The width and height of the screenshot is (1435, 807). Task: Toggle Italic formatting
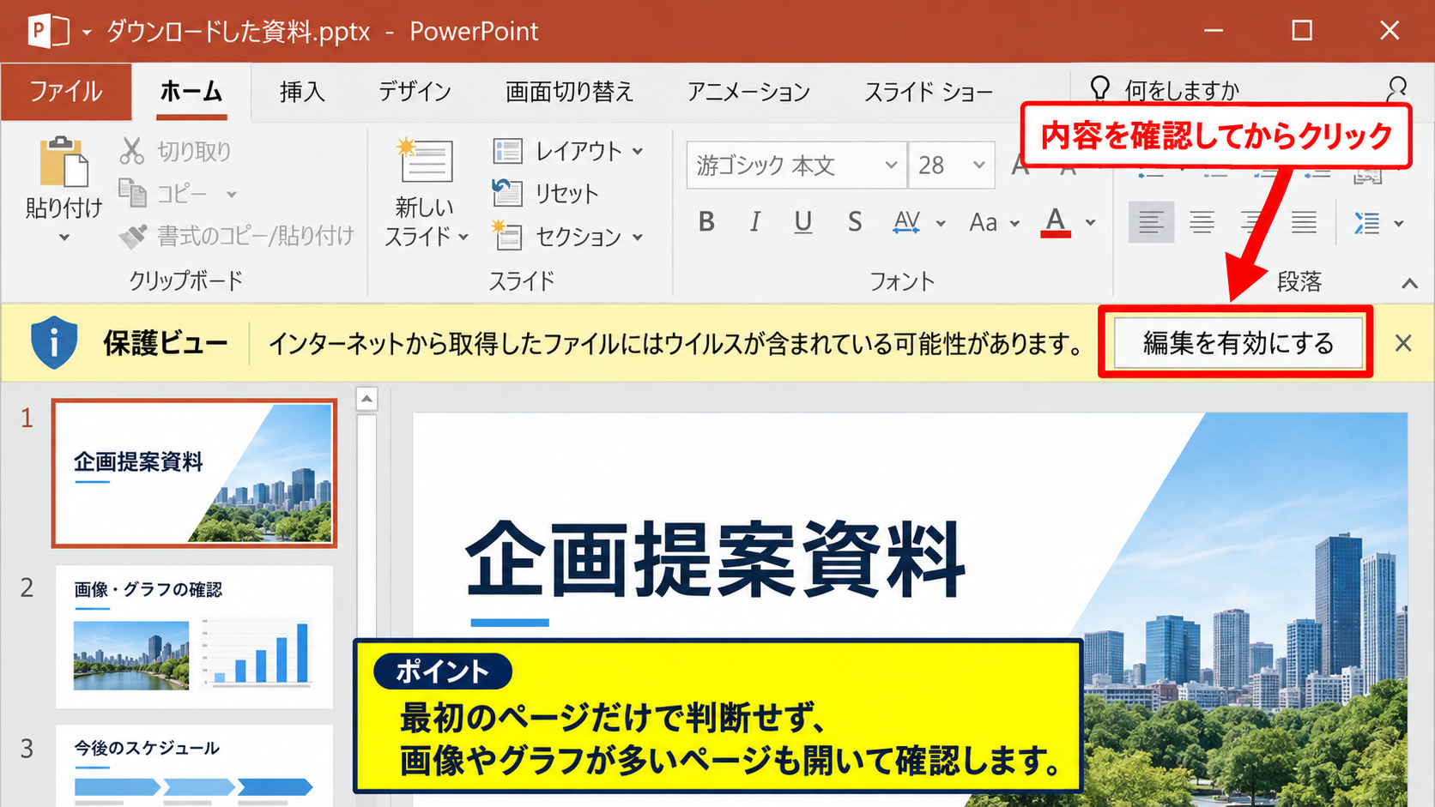tap(754, 222)
